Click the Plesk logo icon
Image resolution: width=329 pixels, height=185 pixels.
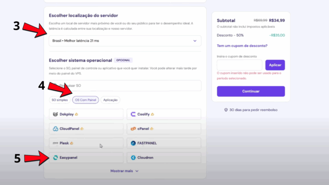(56, 143)
